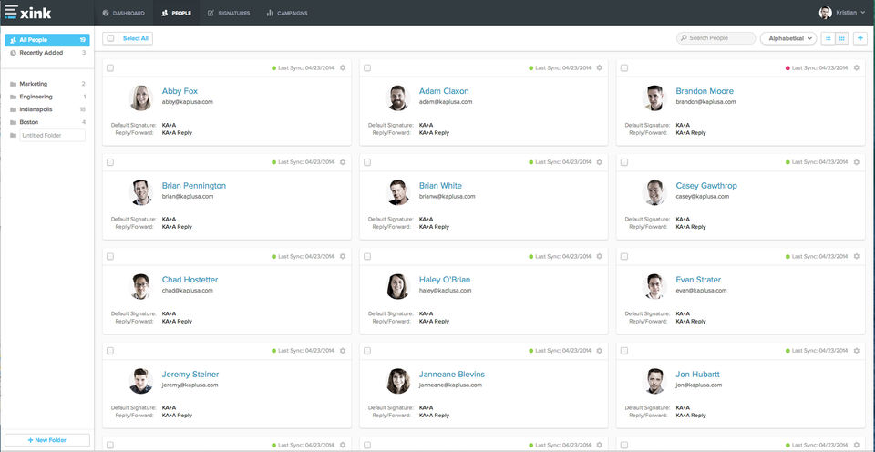Viewport: 875px width, 452px height.
Task: Click Jon Hubartt's profile photo
Action: (x=654, y=381)
